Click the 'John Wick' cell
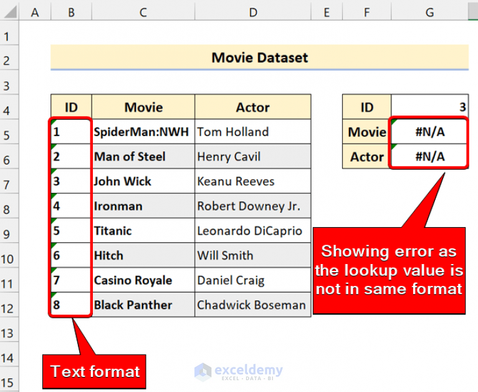Viewport: 478px width, 392px height. [143, 181]
